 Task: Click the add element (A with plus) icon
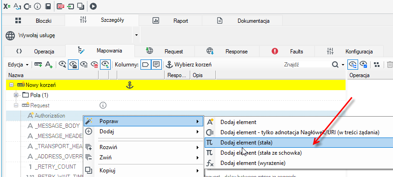click(49, 65)
